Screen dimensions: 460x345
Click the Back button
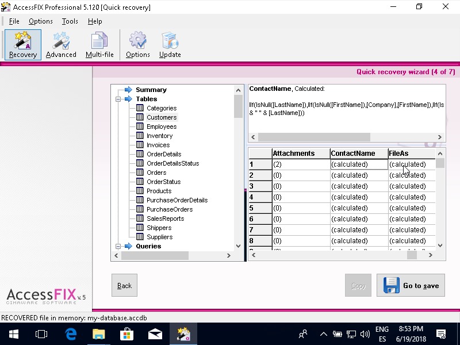(x=124, y=285)
